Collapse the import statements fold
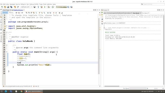The width and height of the screenshot is (165, 93). pyautogui.click(x=7, y=26)
